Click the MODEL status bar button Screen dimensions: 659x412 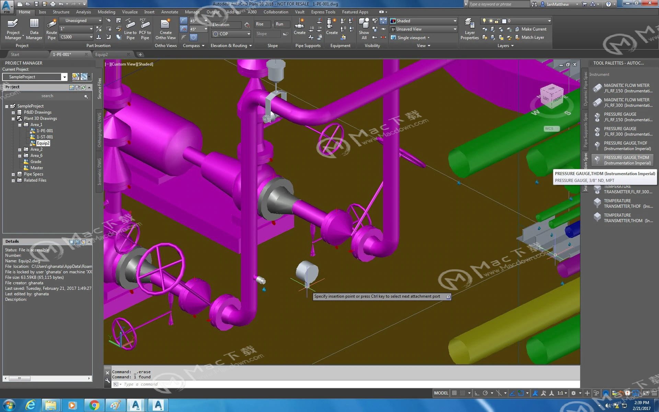pyautogui.click(x=441, y=393)
